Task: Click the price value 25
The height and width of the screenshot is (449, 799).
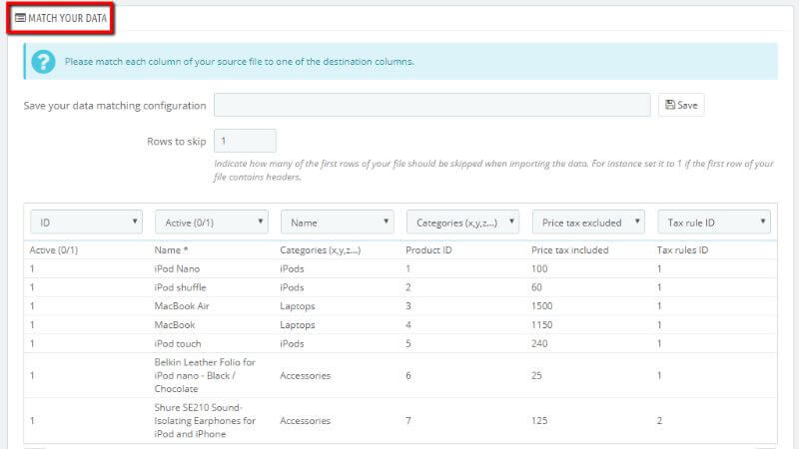Action: pos(536,375)
